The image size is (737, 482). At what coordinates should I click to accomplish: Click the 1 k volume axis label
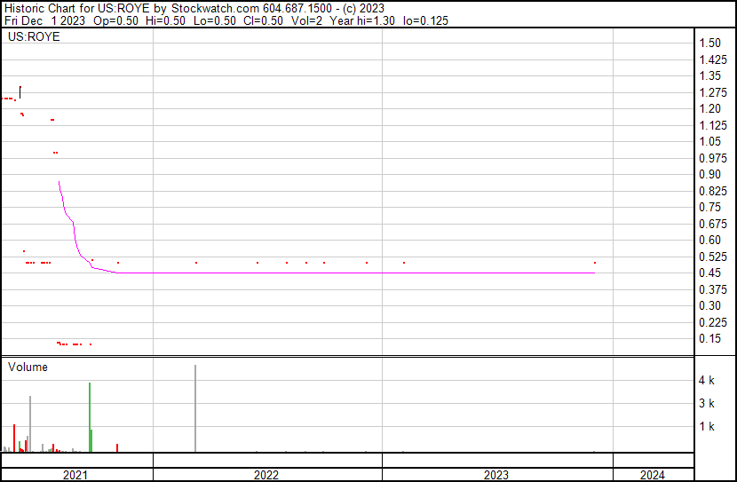[707, 427]
